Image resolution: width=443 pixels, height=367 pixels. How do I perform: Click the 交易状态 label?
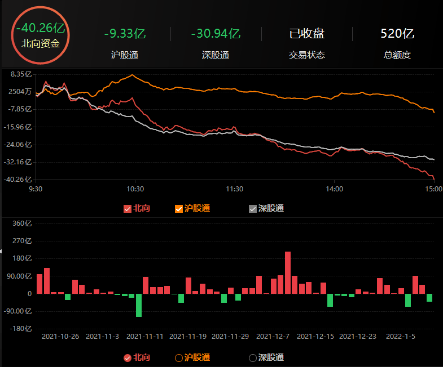click(x=307, y=55)
